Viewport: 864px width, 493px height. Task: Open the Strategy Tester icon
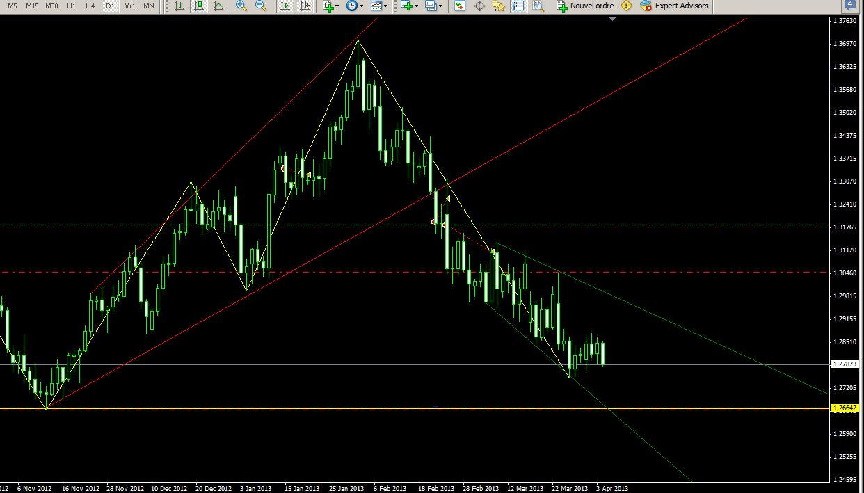[x=538, y=6]
